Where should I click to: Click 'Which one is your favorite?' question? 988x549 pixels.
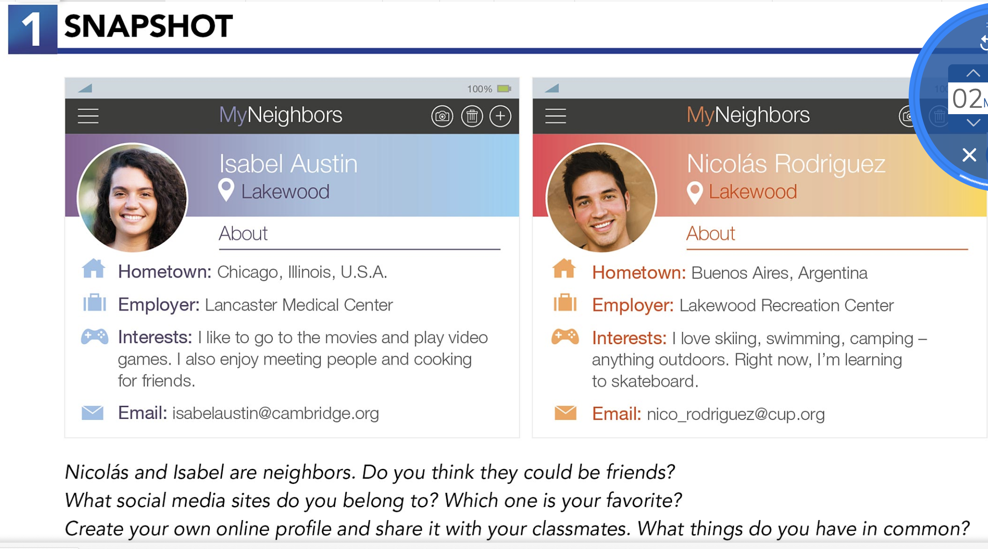click(x=562, y=500)
